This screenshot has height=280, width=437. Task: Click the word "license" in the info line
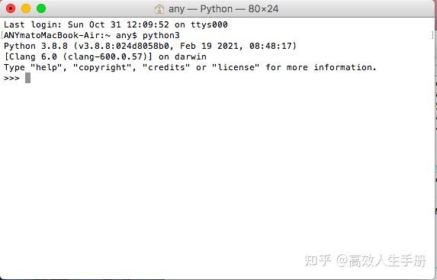point(236,67)
